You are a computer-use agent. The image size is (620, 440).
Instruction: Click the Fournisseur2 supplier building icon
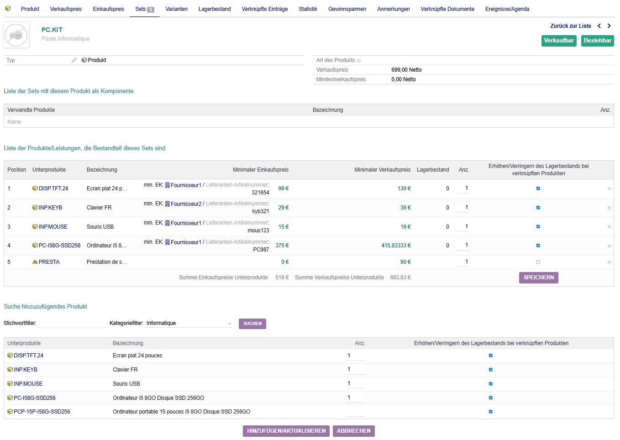click(168, 204)
